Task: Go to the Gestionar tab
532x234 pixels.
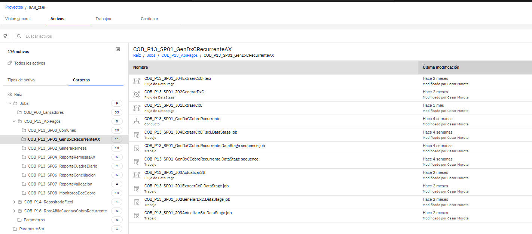Action: (x=149, y=19)
